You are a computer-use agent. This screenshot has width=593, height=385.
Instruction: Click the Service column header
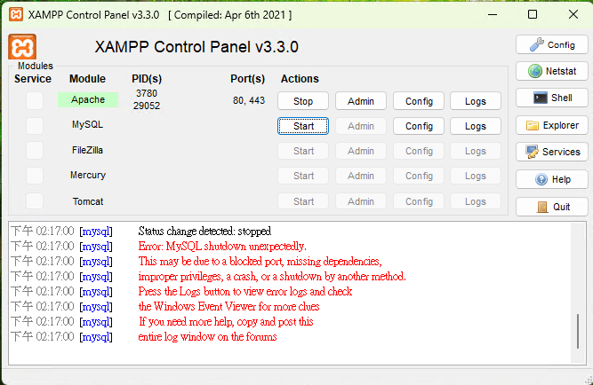pos(33,79)
